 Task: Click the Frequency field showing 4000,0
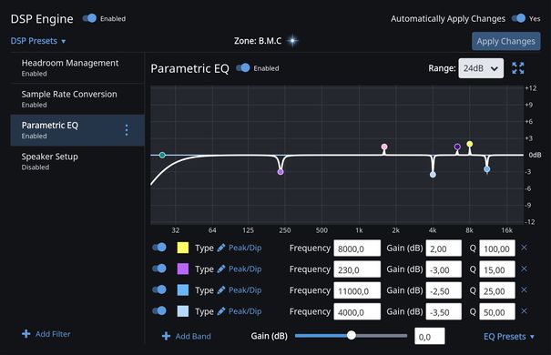pyautogui.click(x=357, y=311)
